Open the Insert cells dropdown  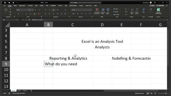coord(117,9)
